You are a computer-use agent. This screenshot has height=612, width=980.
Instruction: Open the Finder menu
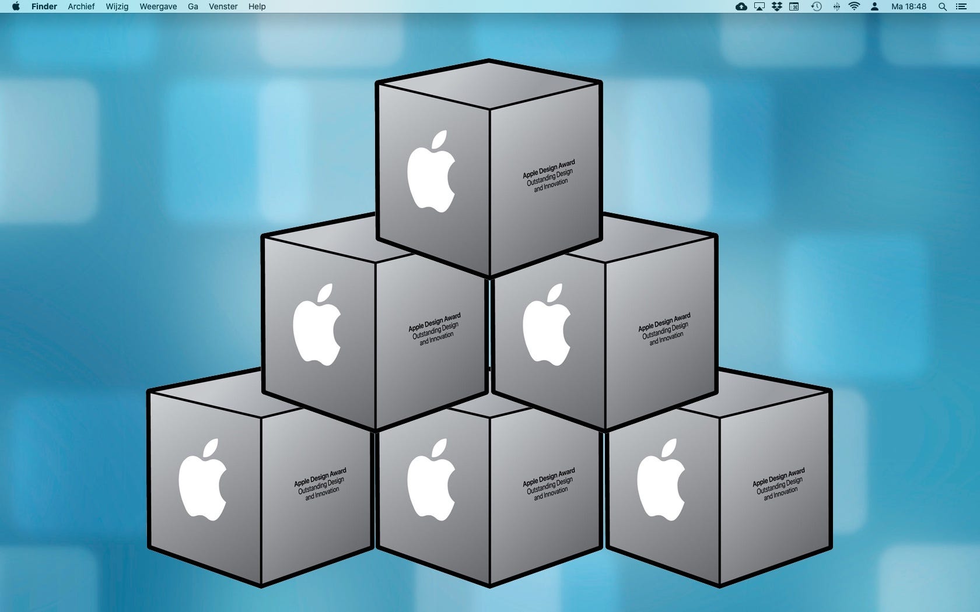tap(44, 6)
